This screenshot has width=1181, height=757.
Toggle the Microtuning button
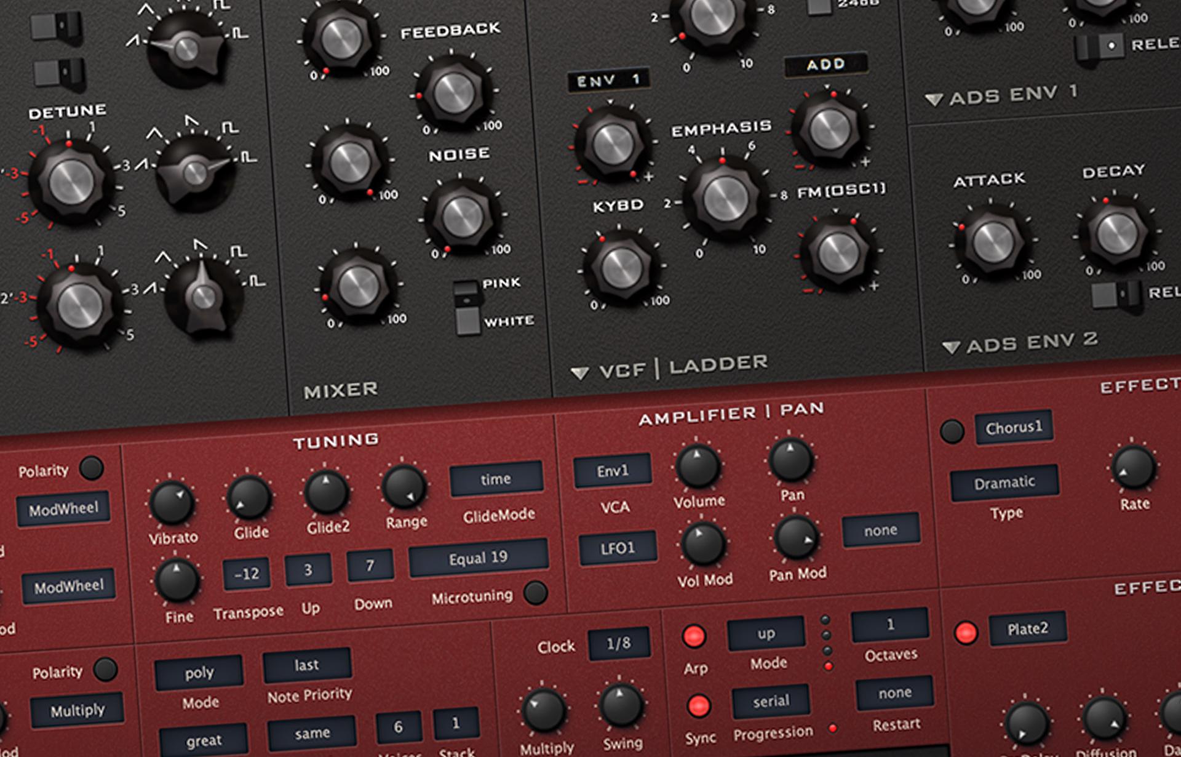tap(535, 593)
